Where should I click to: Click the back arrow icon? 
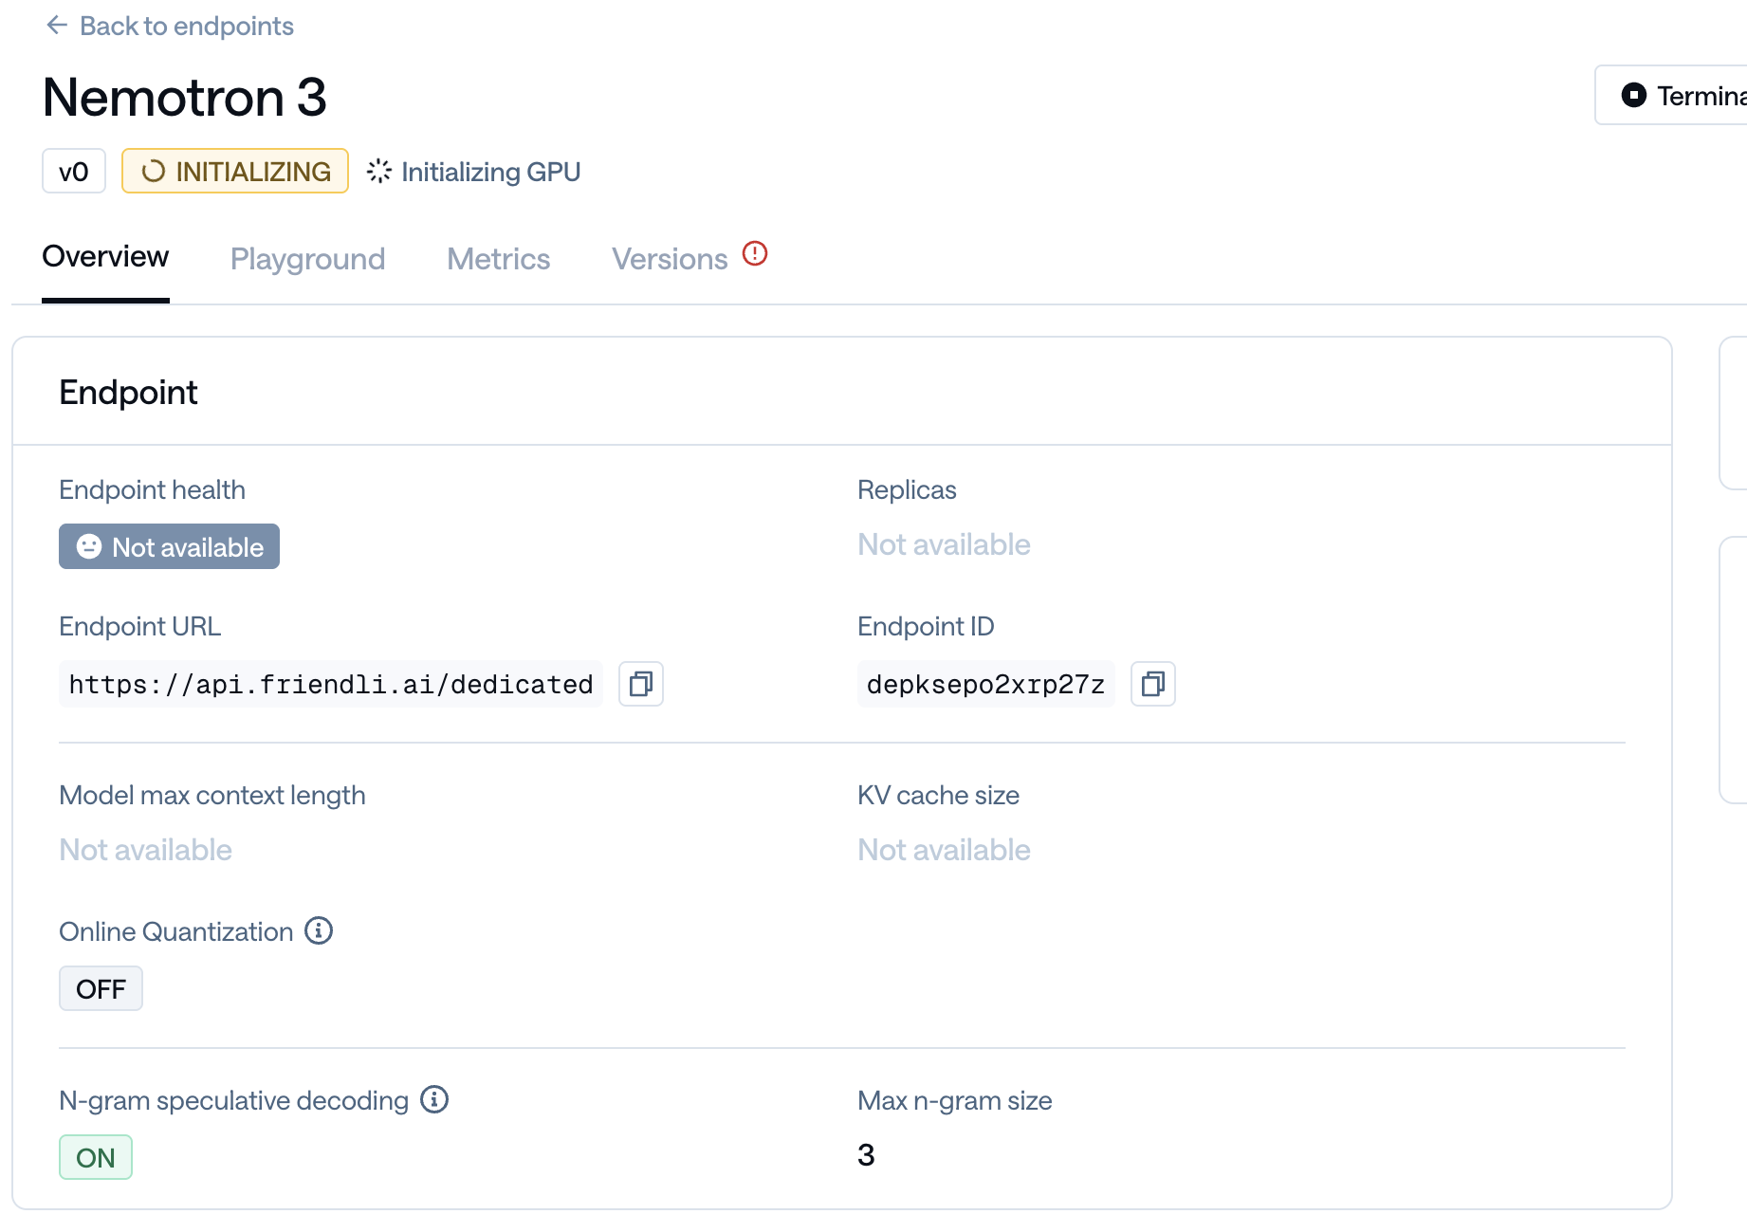tap(57, 26)
